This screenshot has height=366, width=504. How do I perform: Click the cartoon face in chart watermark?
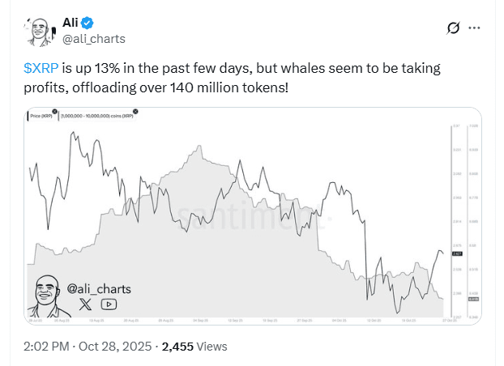[x=47, y=295]
